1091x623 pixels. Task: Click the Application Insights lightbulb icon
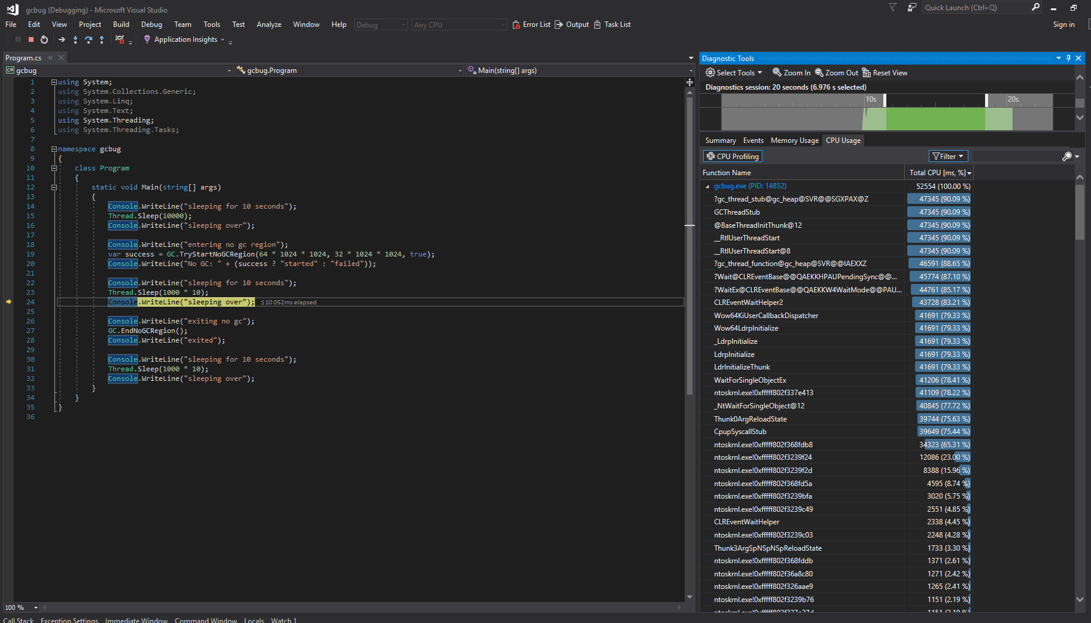(x=147, y=39)
